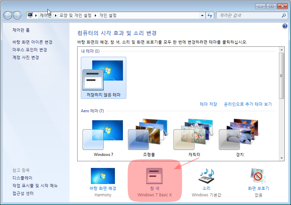Screen dimensions: 291x205
Task: Open 접근성 센터 link
Action: [x=23, y=194]
